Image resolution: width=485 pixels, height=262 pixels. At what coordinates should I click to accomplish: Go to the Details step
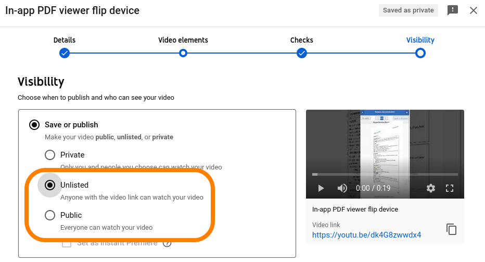pyautogui.click(x=65, y=53)
